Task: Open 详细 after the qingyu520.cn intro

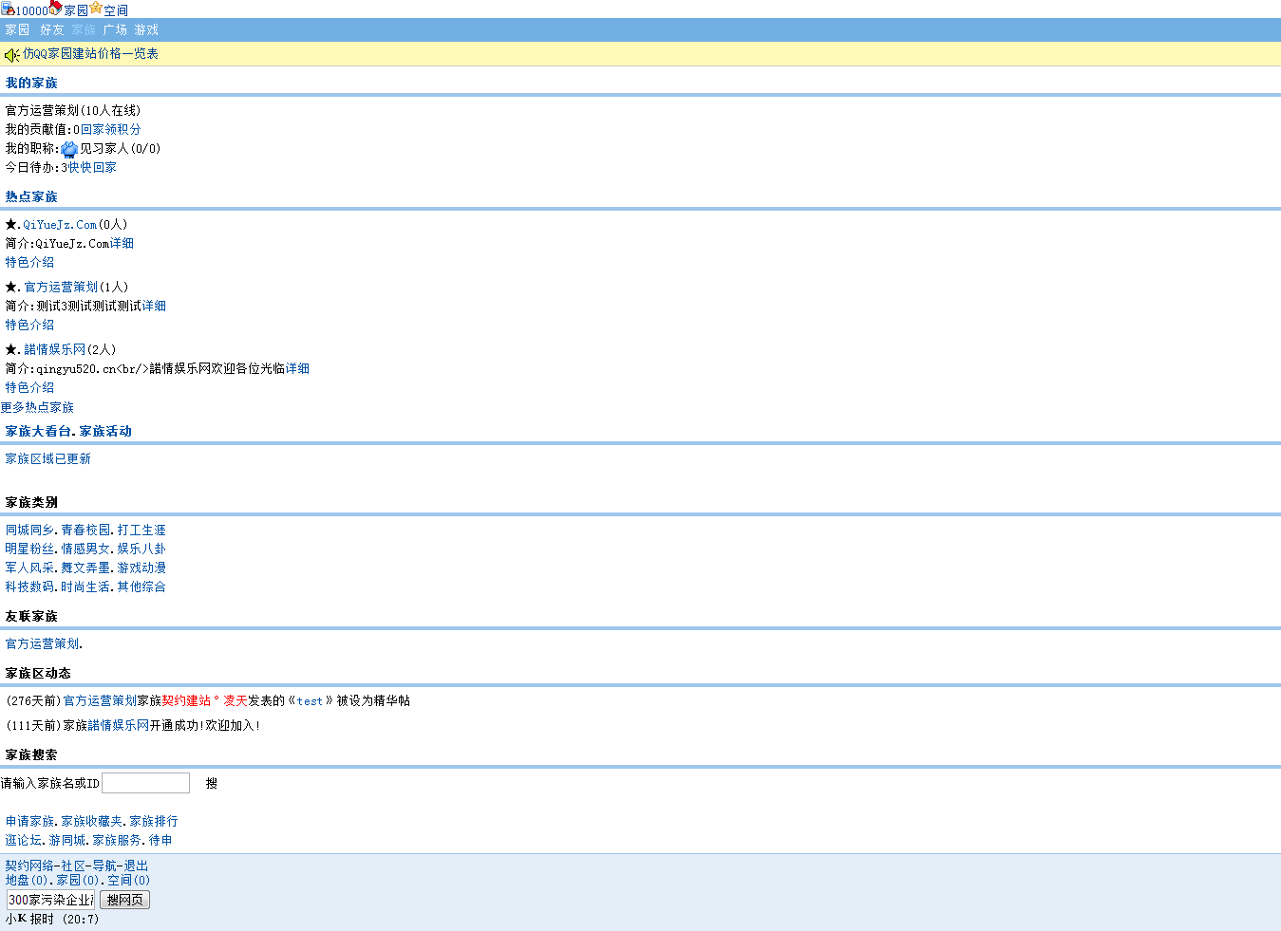Action: 297,369
